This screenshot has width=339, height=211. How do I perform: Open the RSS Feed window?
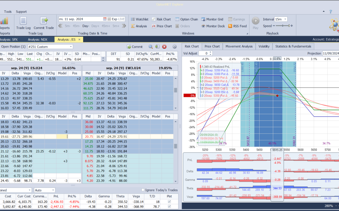point(237,26)
